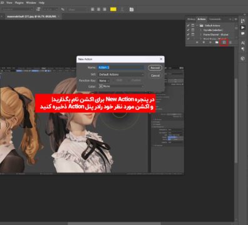The height and width of the screenshot is (225, 248).
Task: Click the Create new set folder icon
Action: tap(217, 42)
